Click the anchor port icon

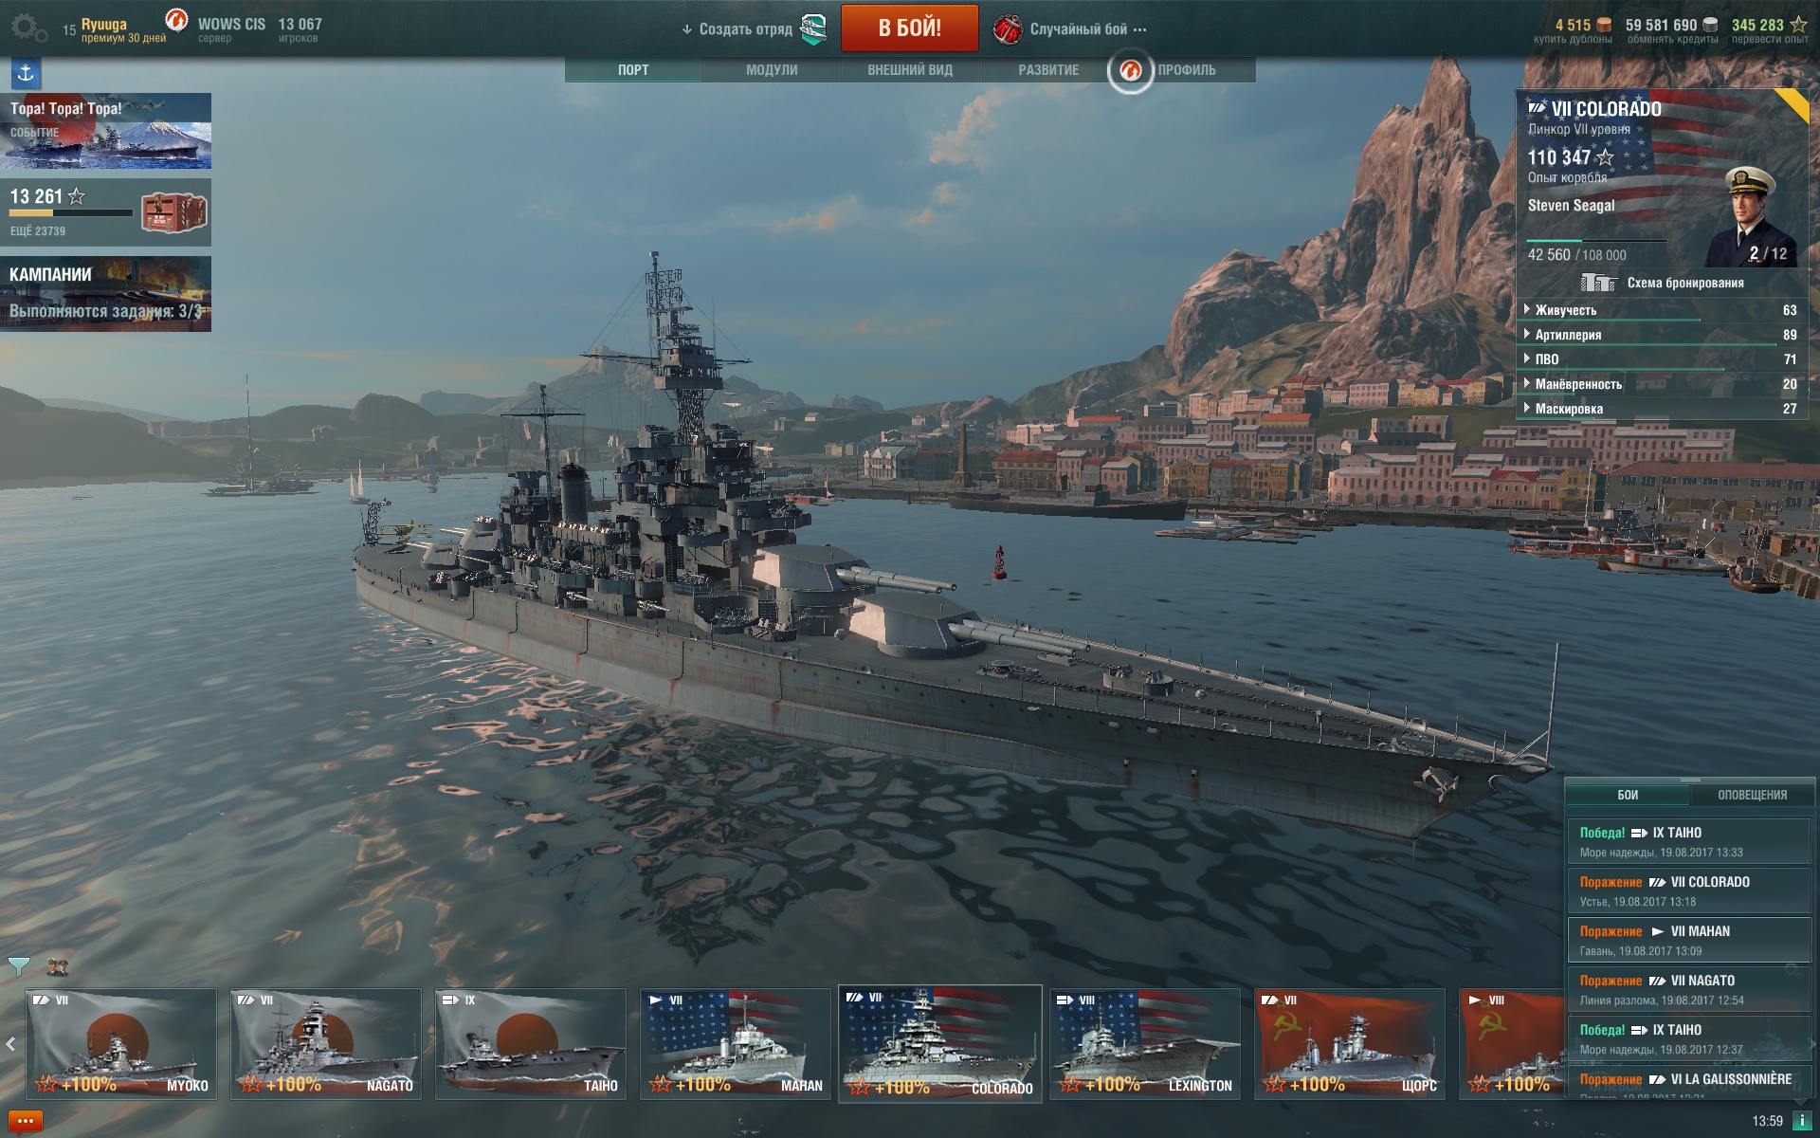(x=26, y=73)
